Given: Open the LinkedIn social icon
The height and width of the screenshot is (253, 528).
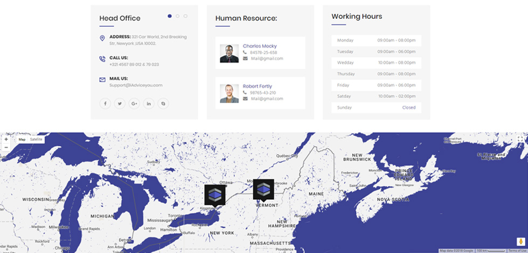Looking at the screenshot, I should 149,104.
